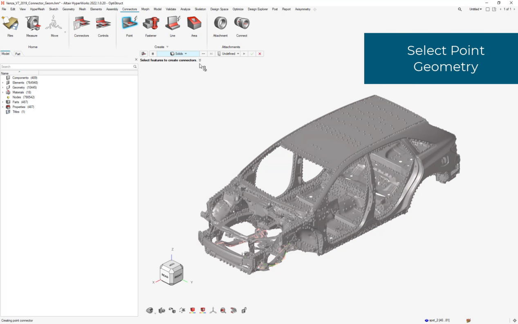Expand the Parts tree node

(x=3, y=102)
